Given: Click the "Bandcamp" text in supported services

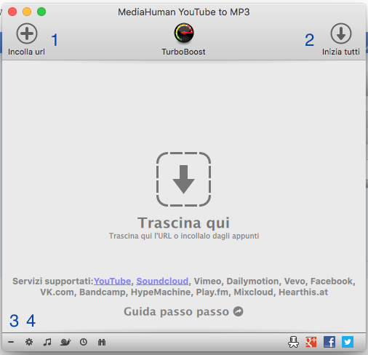Looking at the screenshot, I should [x=102, y=292].
